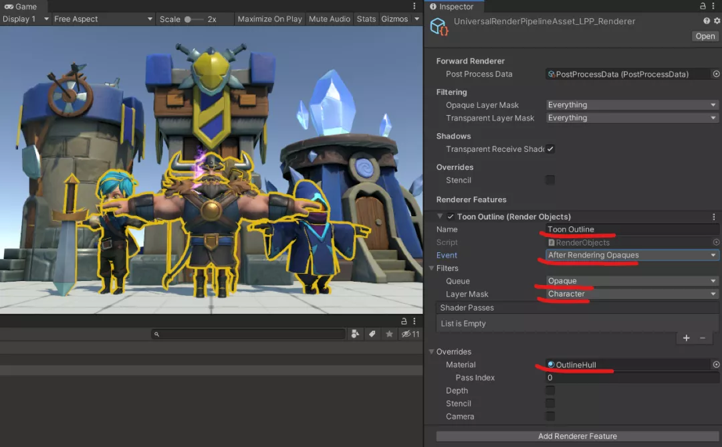Viewport: 722px width, 447px height.
Task: Click the search-by-type icon near the search bar
Action: click(354, 333)
